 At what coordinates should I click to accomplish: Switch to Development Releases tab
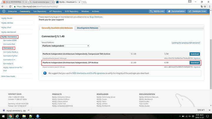pyautogui.click(x=87, y=28)
